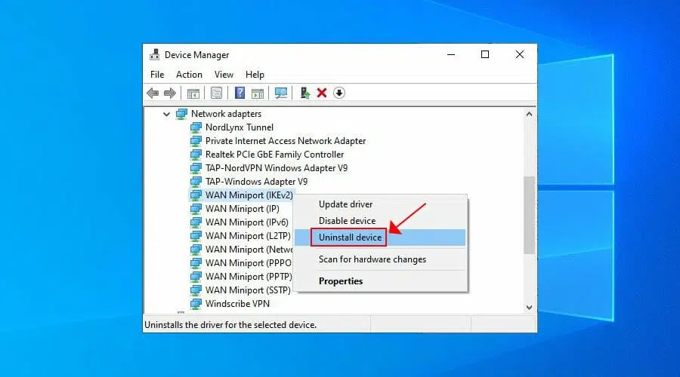680x377 pixels.
Task: Click the Windscribe VPN adapter icon
Action: 196,304
